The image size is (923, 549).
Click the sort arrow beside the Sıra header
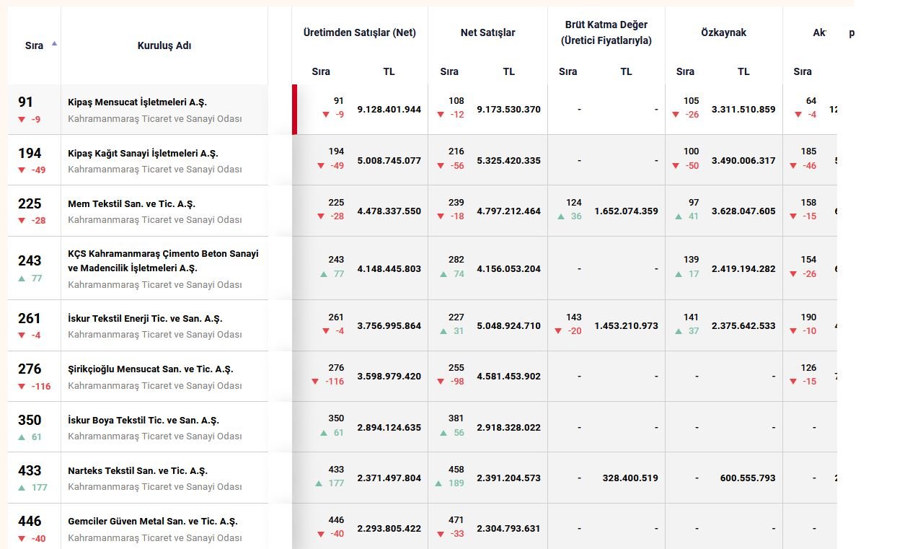tap(54, 43)
